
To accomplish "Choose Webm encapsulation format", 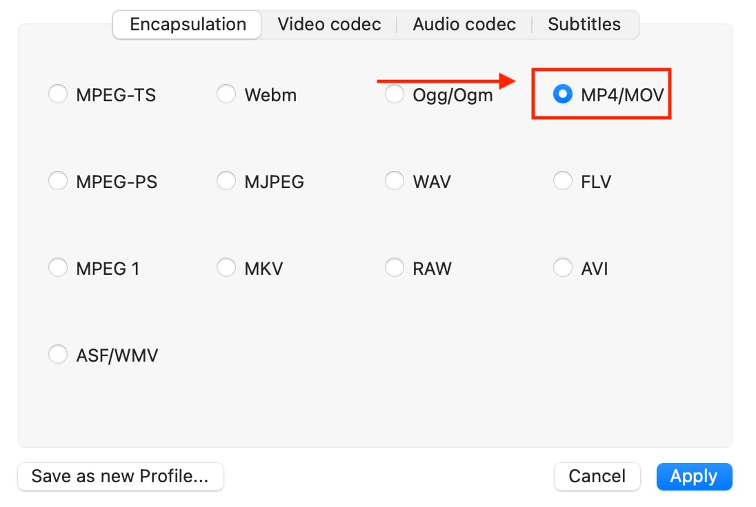I will point(226,94).
